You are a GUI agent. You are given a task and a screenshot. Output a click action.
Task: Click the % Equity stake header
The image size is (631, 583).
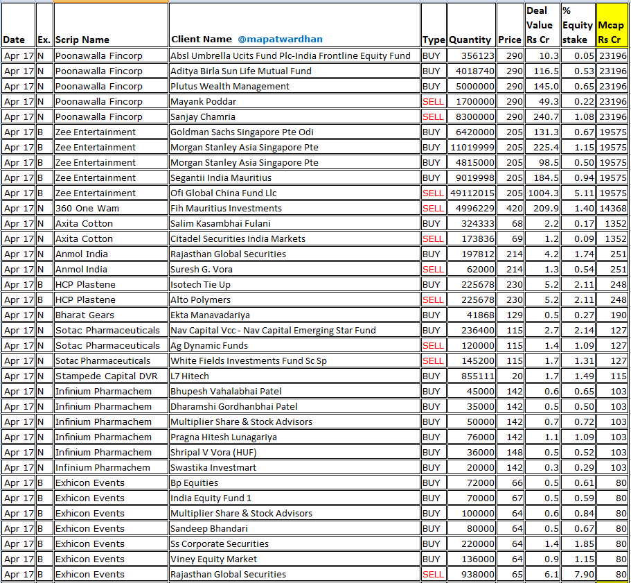click(x=578, y=25)
